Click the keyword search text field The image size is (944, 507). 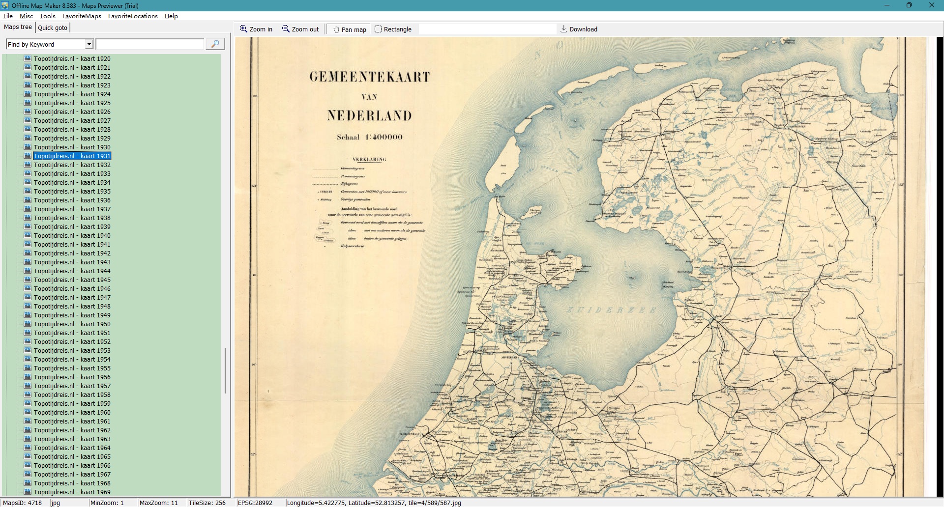(x=149, y=44)
